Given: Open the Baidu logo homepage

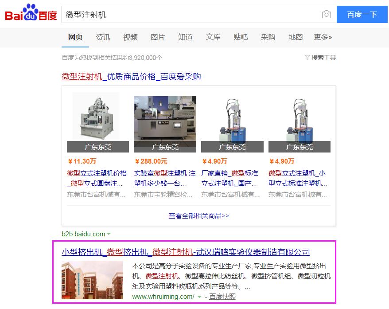Looking at the screenshot, I should pos(31,12).
